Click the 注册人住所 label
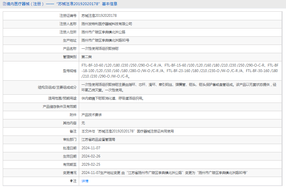The height and width of the screenshot is (188, 286). (x=68, y=32)
